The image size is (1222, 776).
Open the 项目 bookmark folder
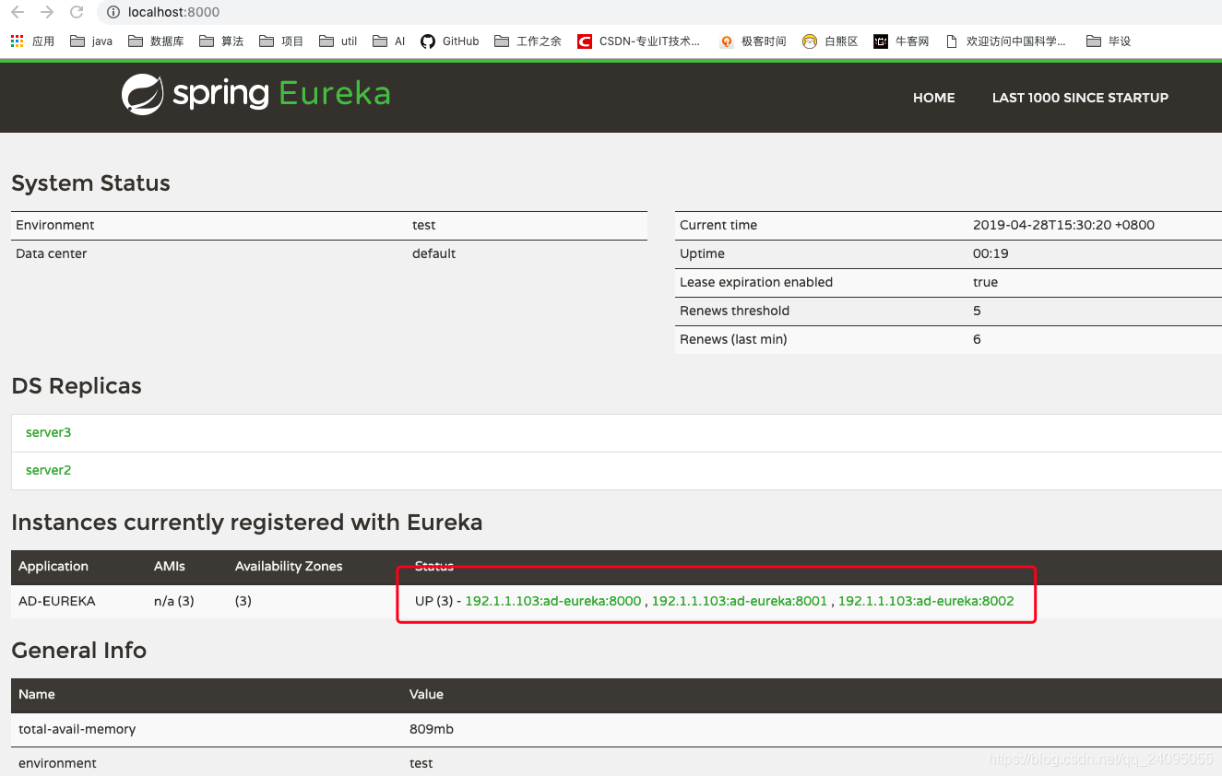[x=281, y=41]
